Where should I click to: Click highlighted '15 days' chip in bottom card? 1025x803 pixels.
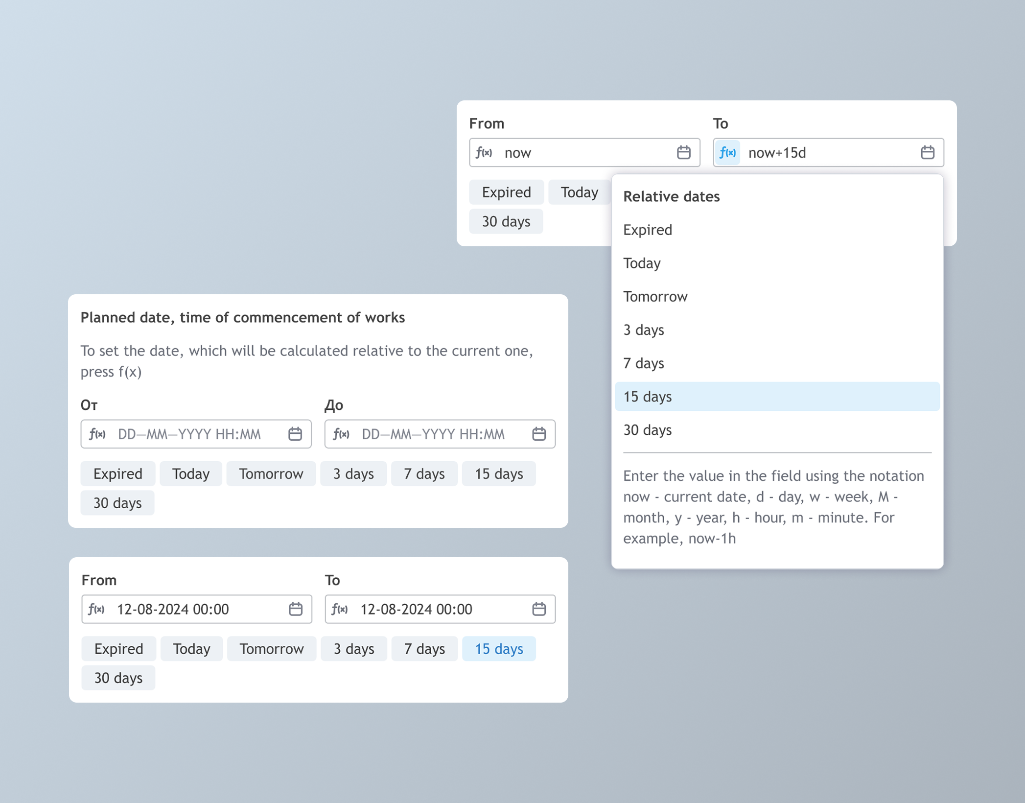click(499, 649)
